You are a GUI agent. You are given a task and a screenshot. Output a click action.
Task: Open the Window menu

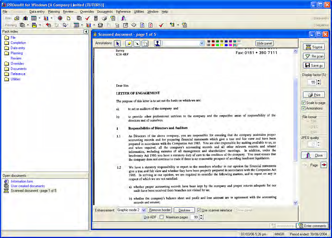pos(153,12)
